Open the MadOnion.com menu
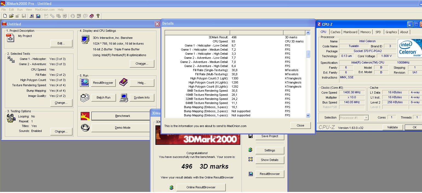 [45, 10]
